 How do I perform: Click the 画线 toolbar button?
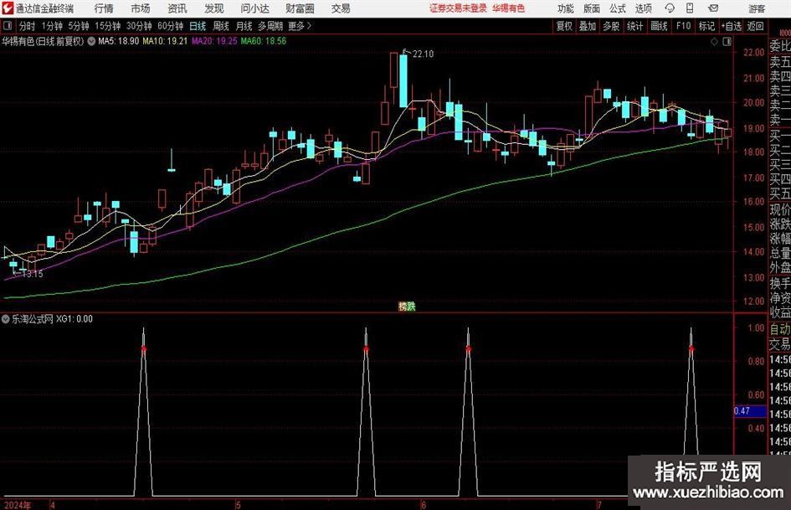point(659,26)
